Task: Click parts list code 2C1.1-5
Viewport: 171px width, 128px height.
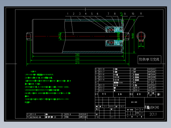Action: (x=101, y=77)
